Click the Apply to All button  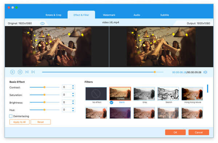(20, 122)
